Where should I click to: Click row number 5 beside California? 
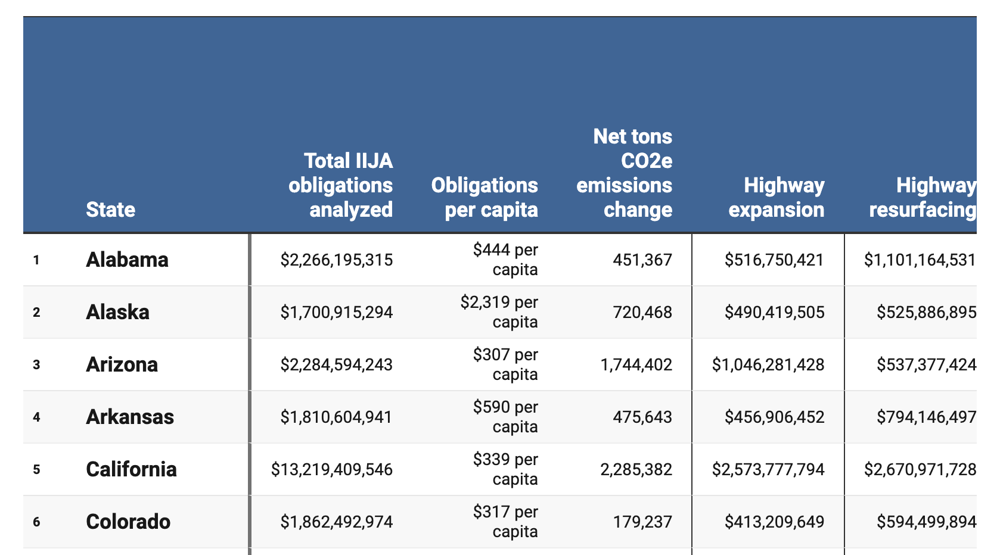36,469
